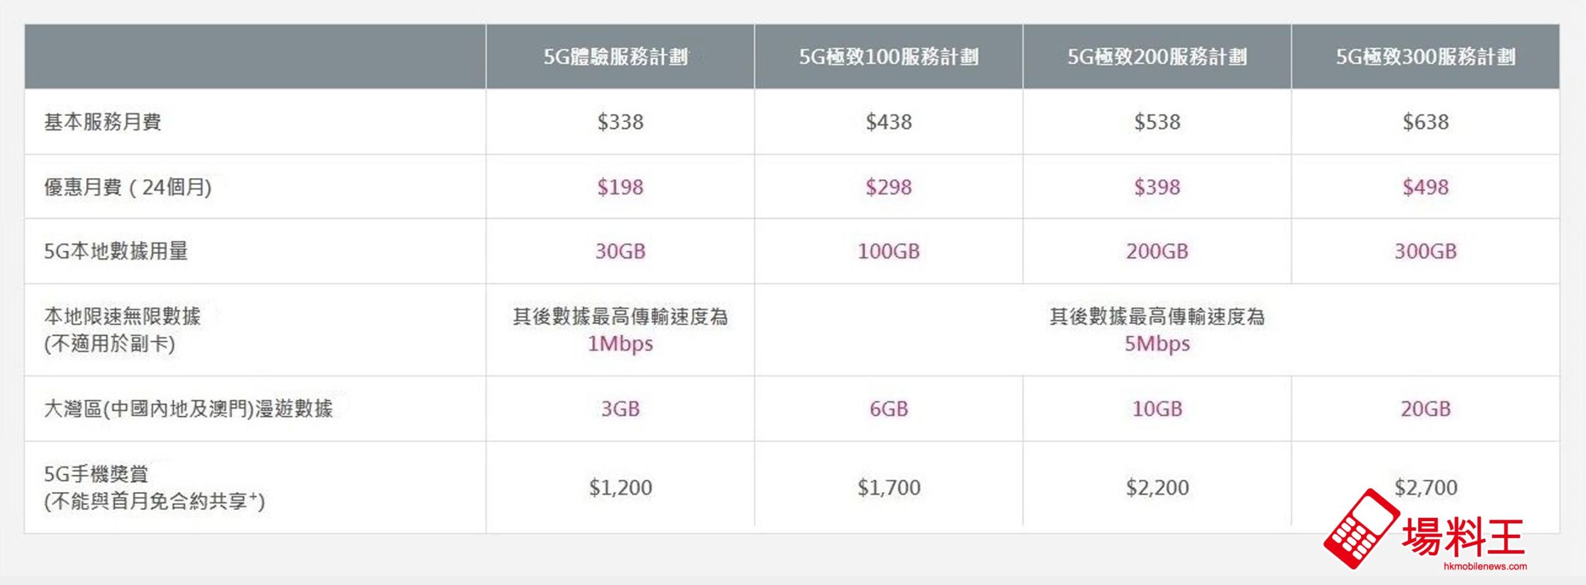Click the 300GB data allowance

(1425, 252)
